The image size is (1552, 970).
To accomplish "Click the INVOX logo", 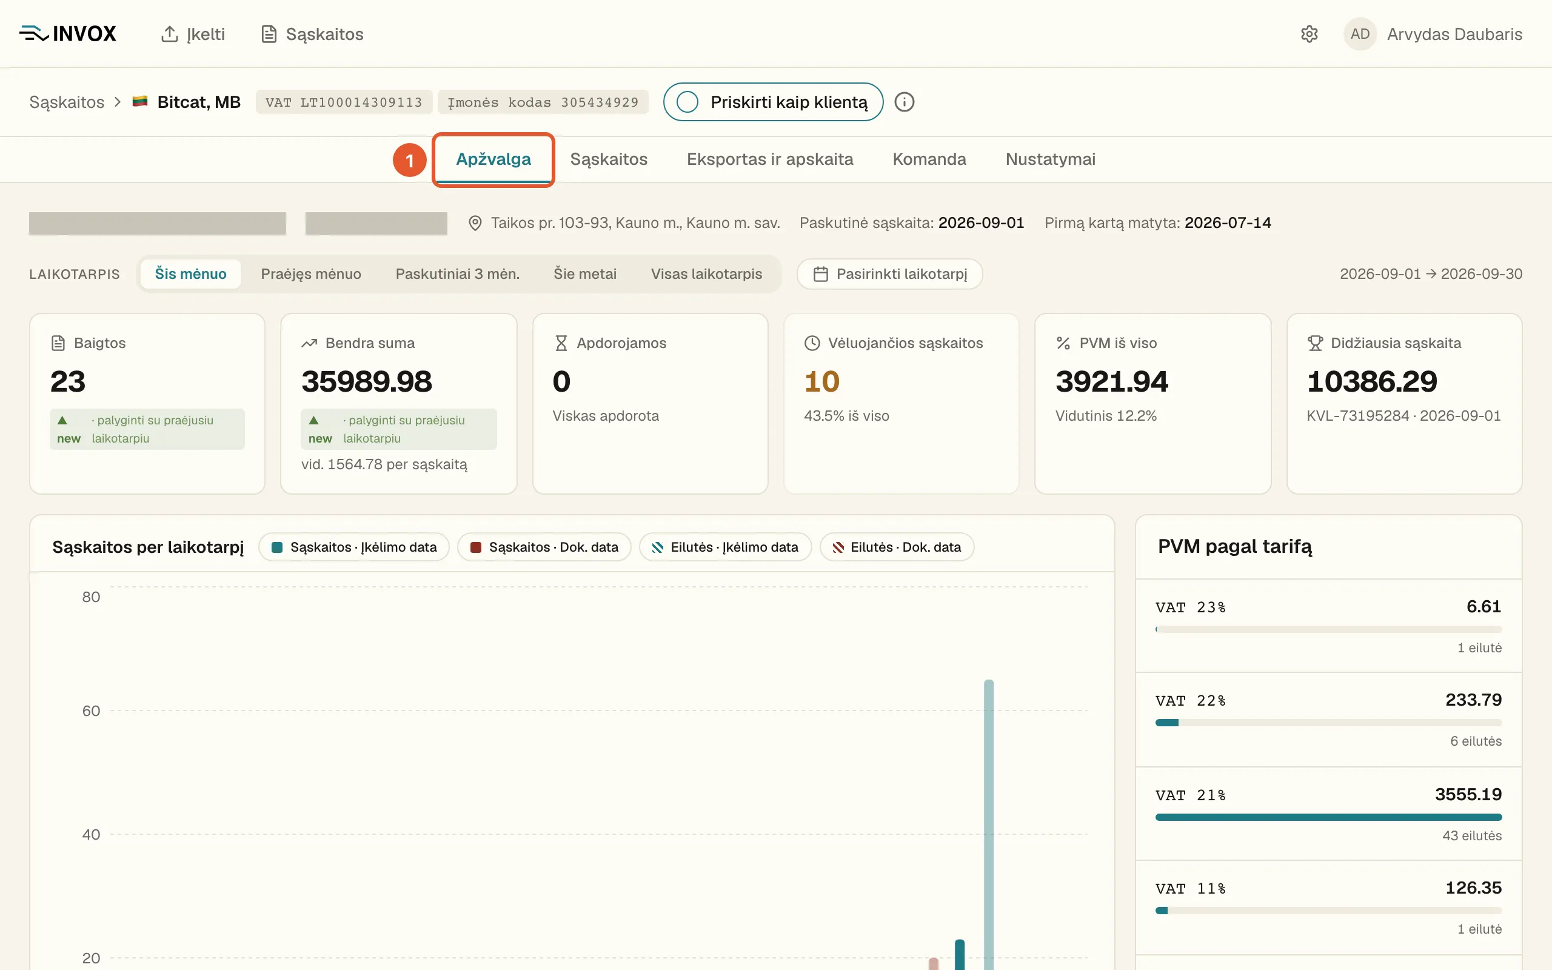I will tap(67, 33).
